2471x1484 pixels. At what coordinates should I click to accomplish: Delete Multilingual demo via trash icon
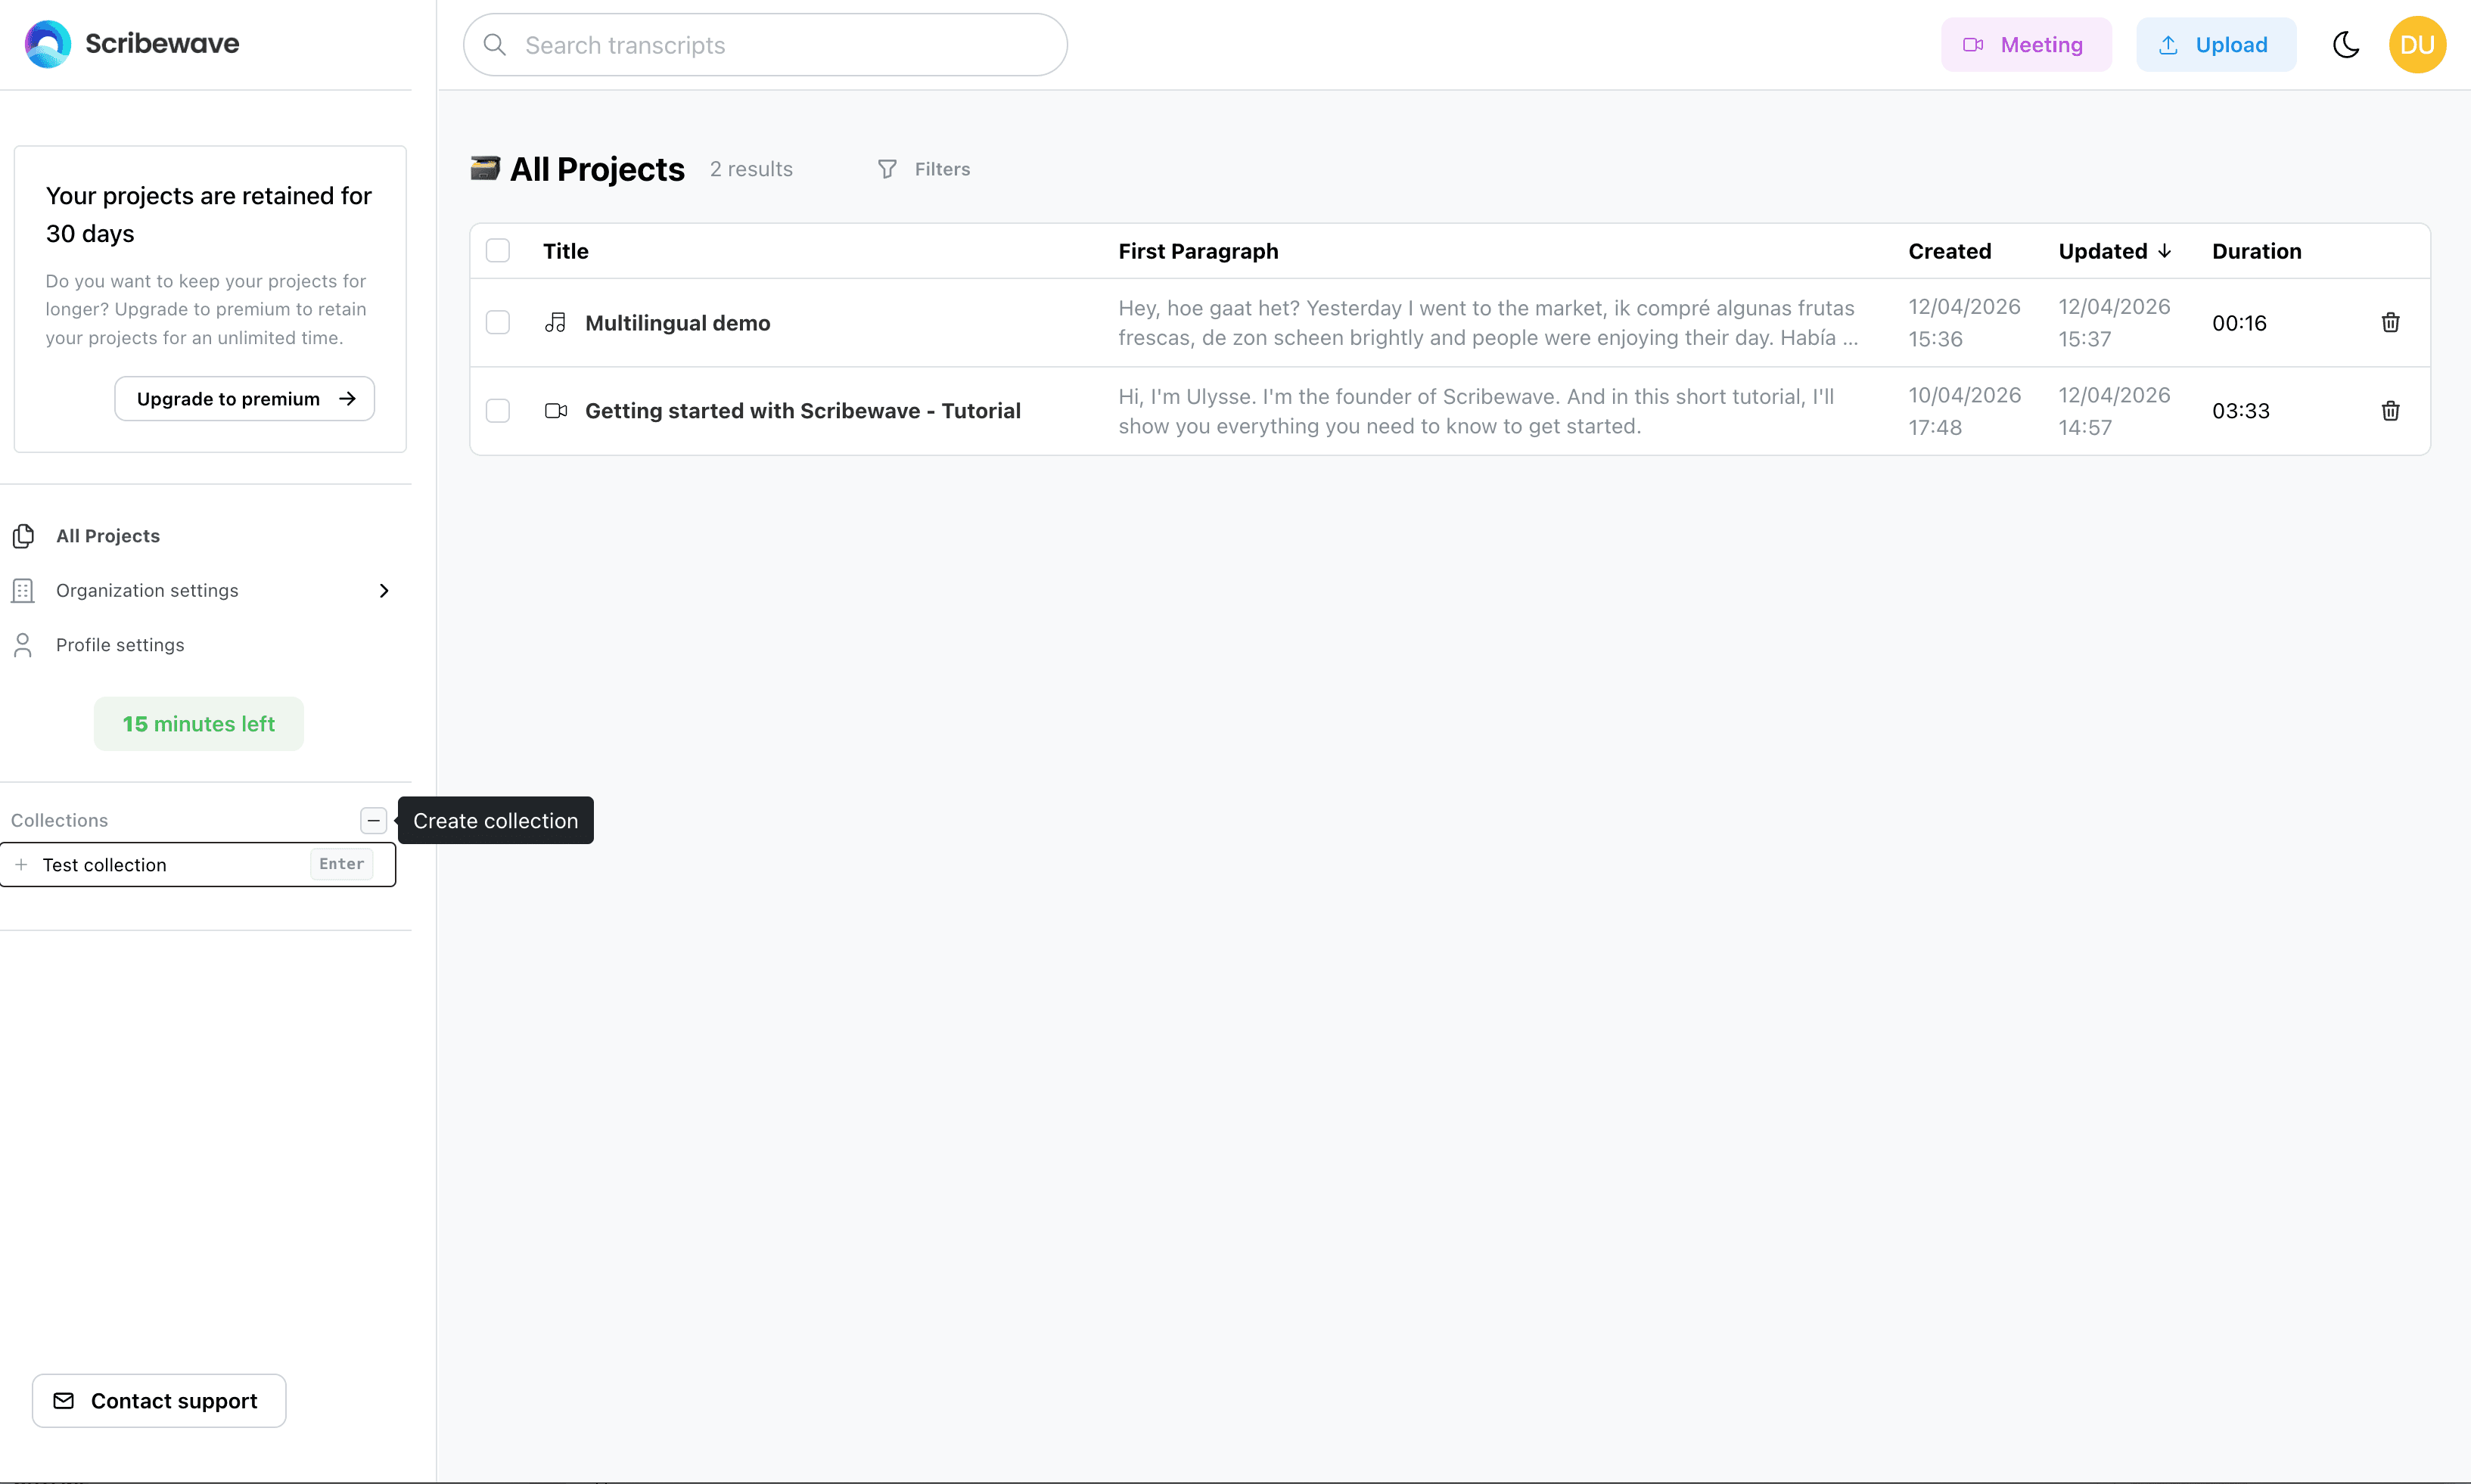(2389, 322)
